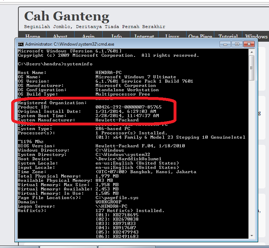
Task: Click the Cah Ganteng blog title
Action: point(67,17)
